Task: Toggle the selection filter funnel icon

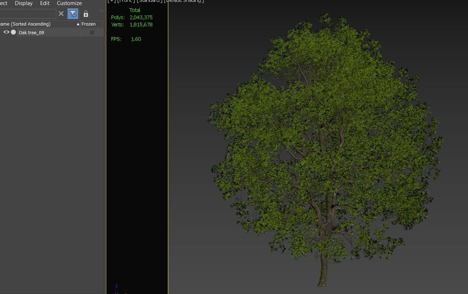Action: (x=73, y=14)
